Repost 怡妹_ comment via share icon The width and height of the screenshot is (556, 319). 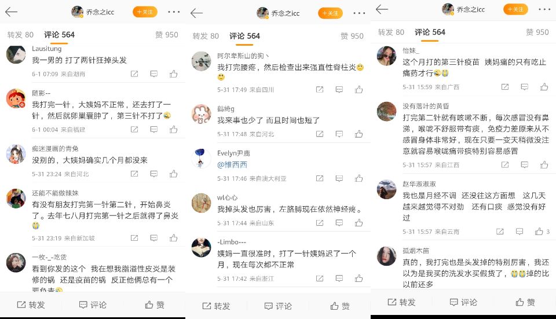pos(505,87)
